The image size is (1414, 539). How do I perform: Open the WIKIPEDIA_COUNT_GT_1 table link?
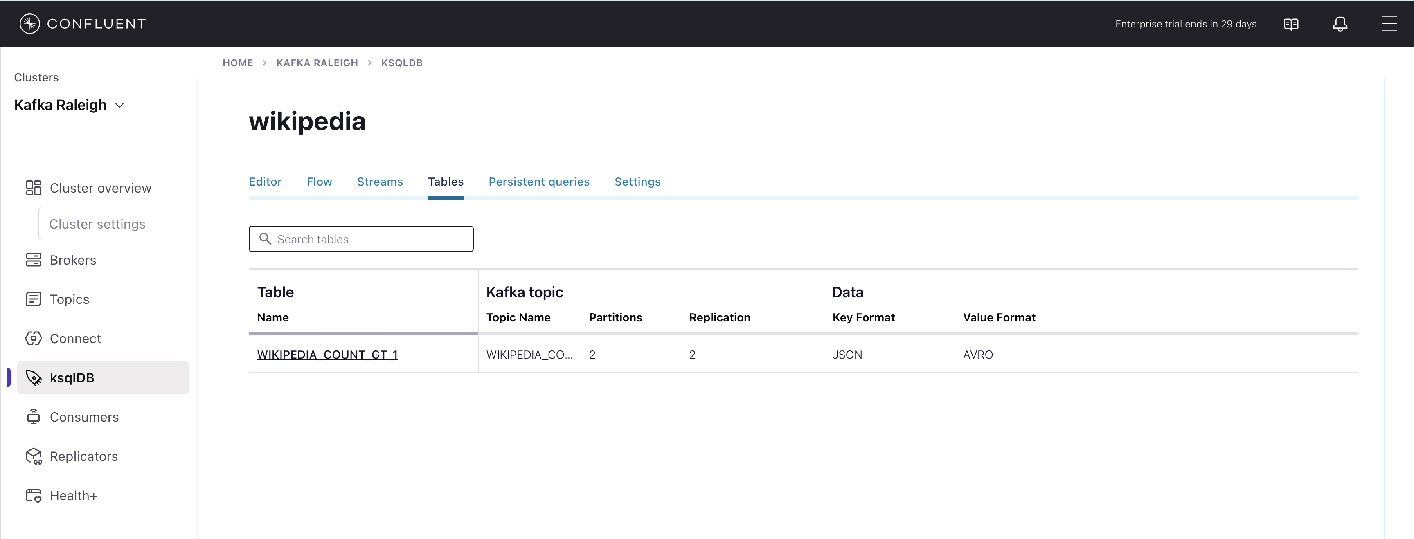click(x=327, y=355)
